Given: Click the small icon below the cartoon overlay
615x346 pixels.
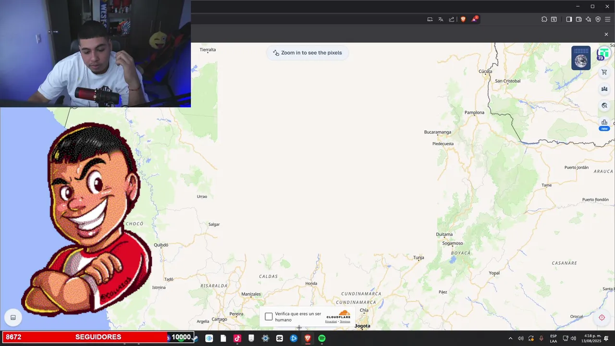Looking at the screenshot, I should [13, 318].
